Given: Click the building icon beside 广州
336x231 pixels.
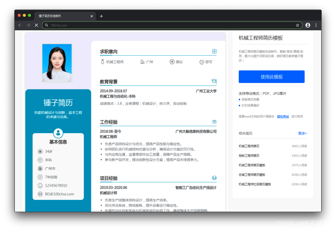Looking at the screenshot, I should pos(142,62).
